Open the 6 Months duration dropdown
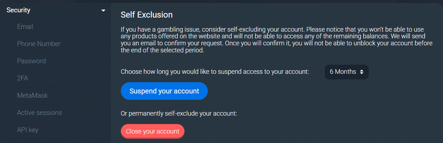Viewport: 443px width, 143px height. 346,72
